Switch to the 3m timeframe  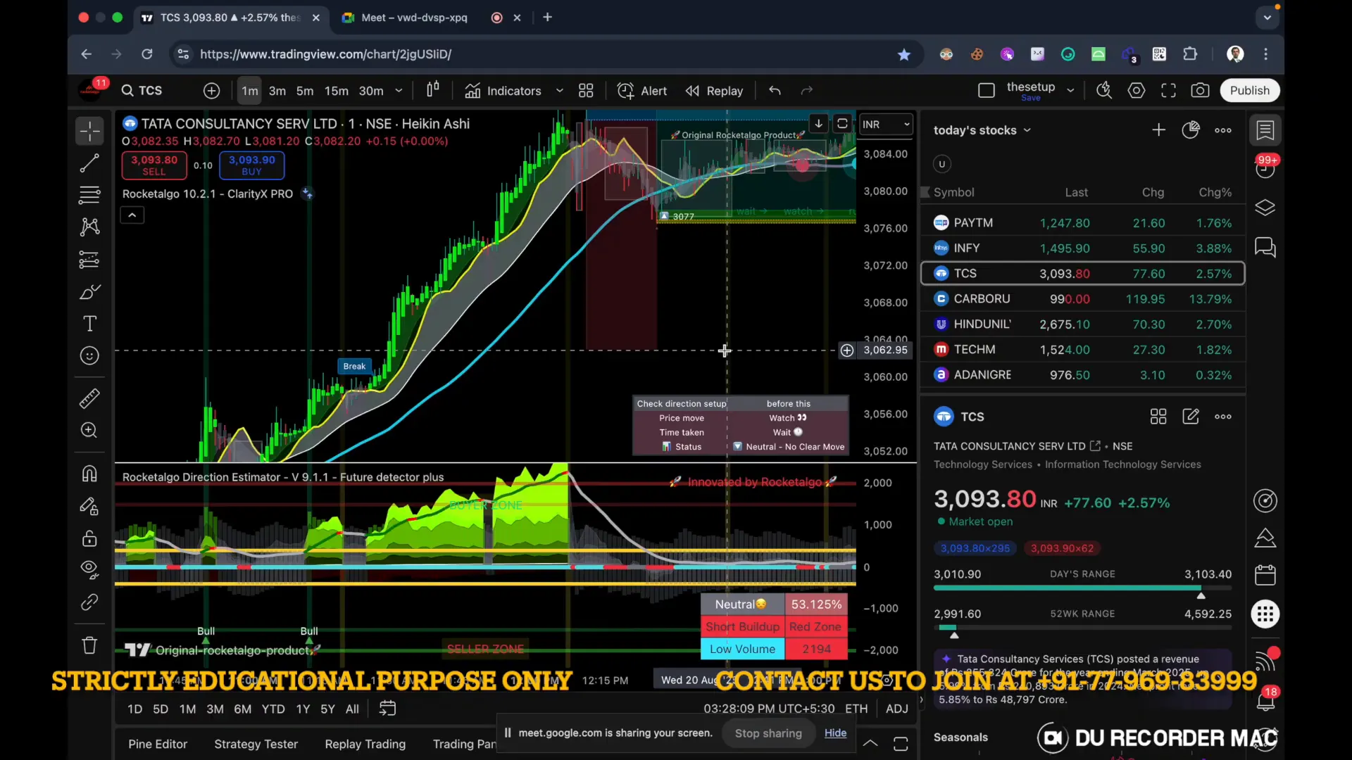tap(277, 91)
